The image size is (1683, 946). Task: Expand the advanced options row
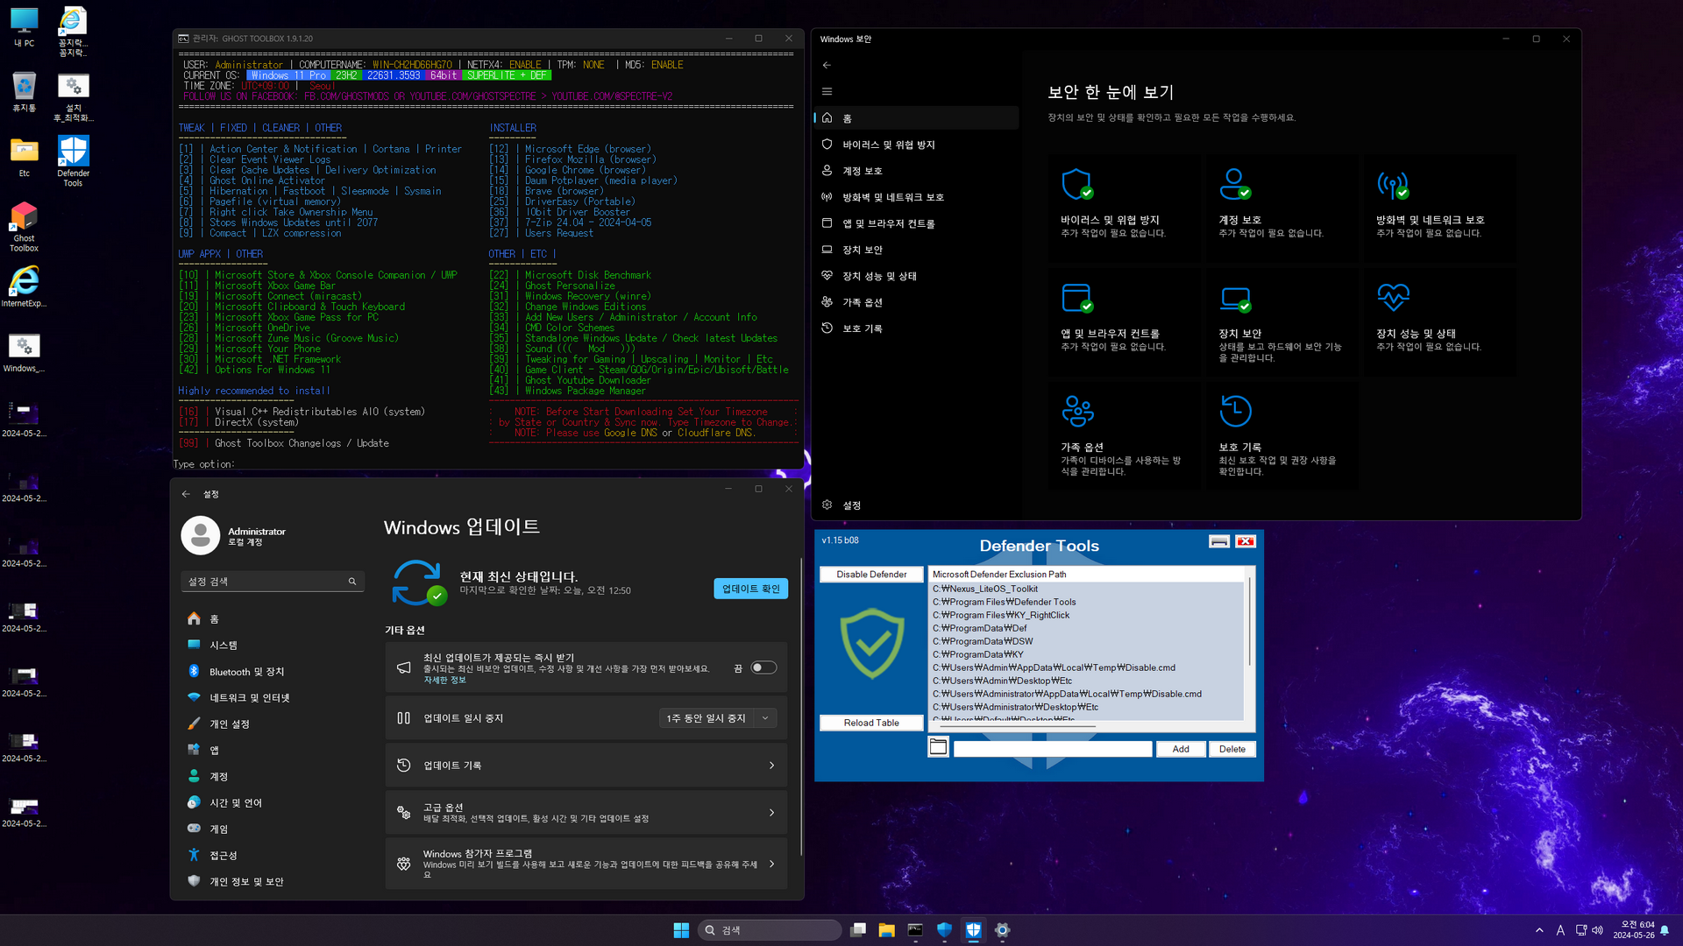point(586,813)
